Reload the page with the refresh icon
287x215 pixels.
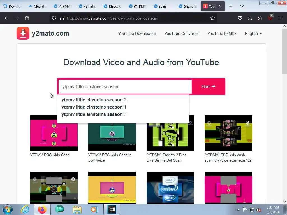(x=27, y=18)
